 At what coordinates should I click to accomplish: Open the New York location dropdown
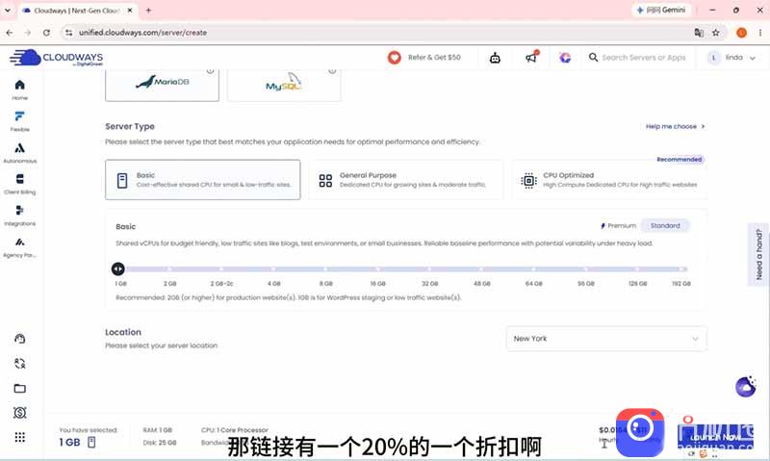coord(606,339)
